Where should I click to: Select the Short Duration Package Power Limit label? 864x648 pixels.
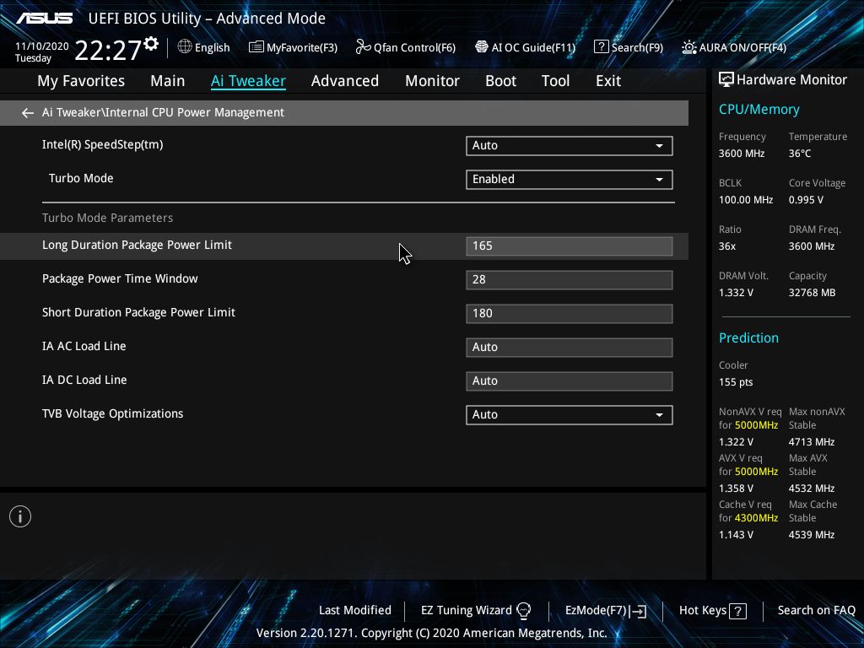coord(139,312)
